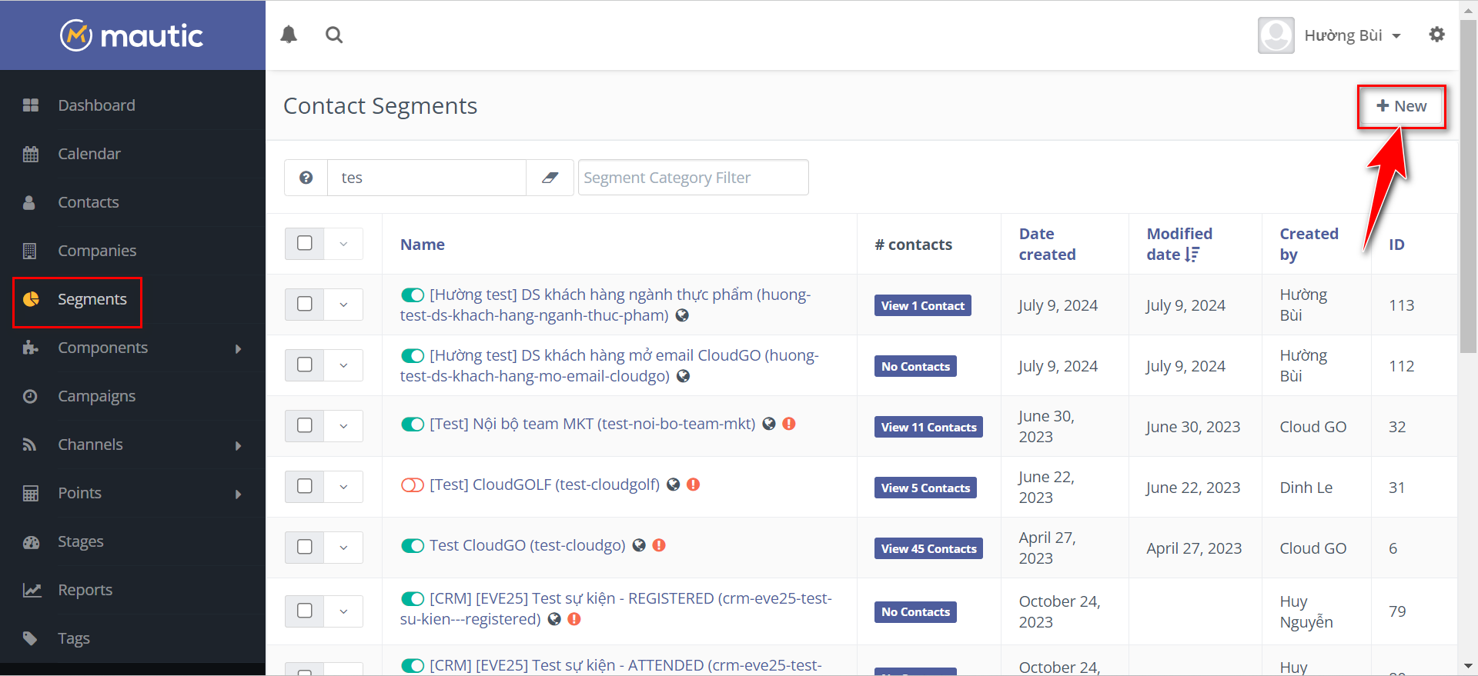Image resolution: width=1478 pixels, height=676 pixels.
Task: Click the New segment button
Action: (1401, 106)
